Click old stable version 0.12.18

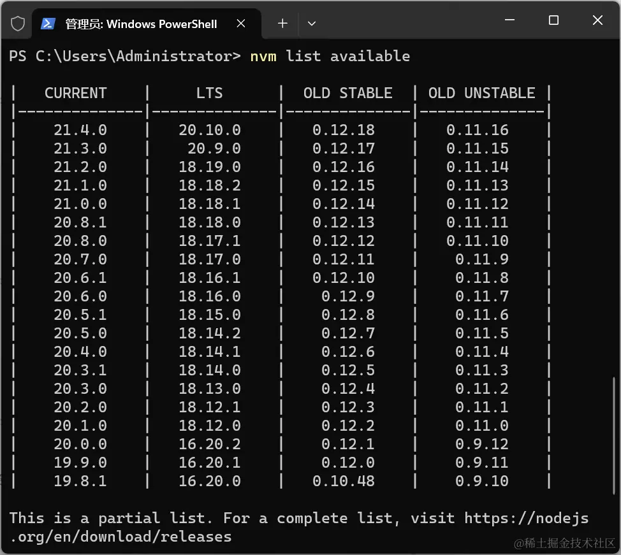point(344,130)
